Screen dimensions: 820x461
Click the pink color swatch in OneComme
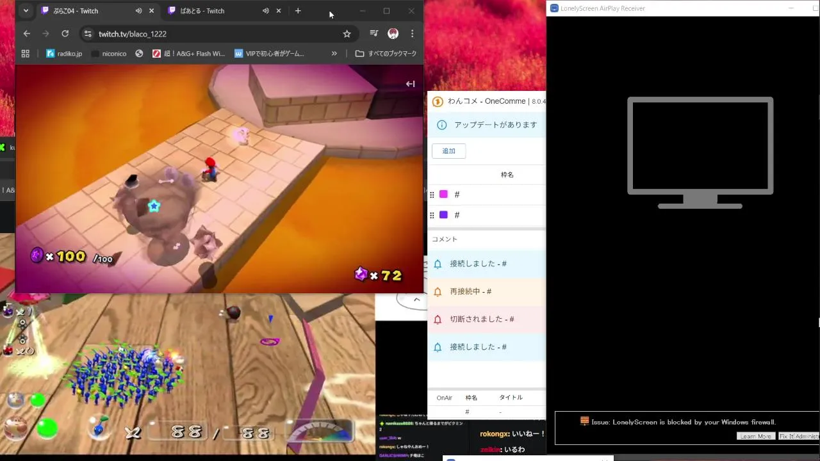pyautogui.click(x=443, y=195)
